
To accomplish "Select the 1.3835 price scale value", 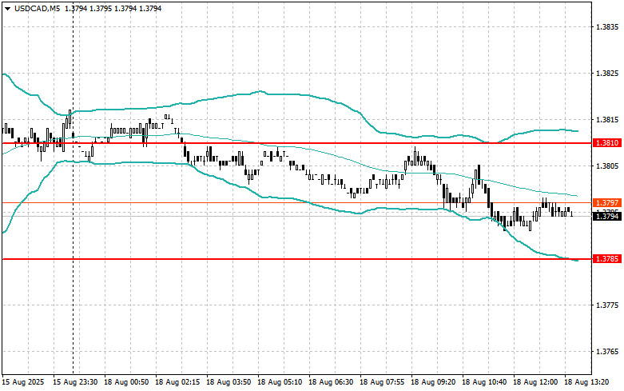I will 608,27.
